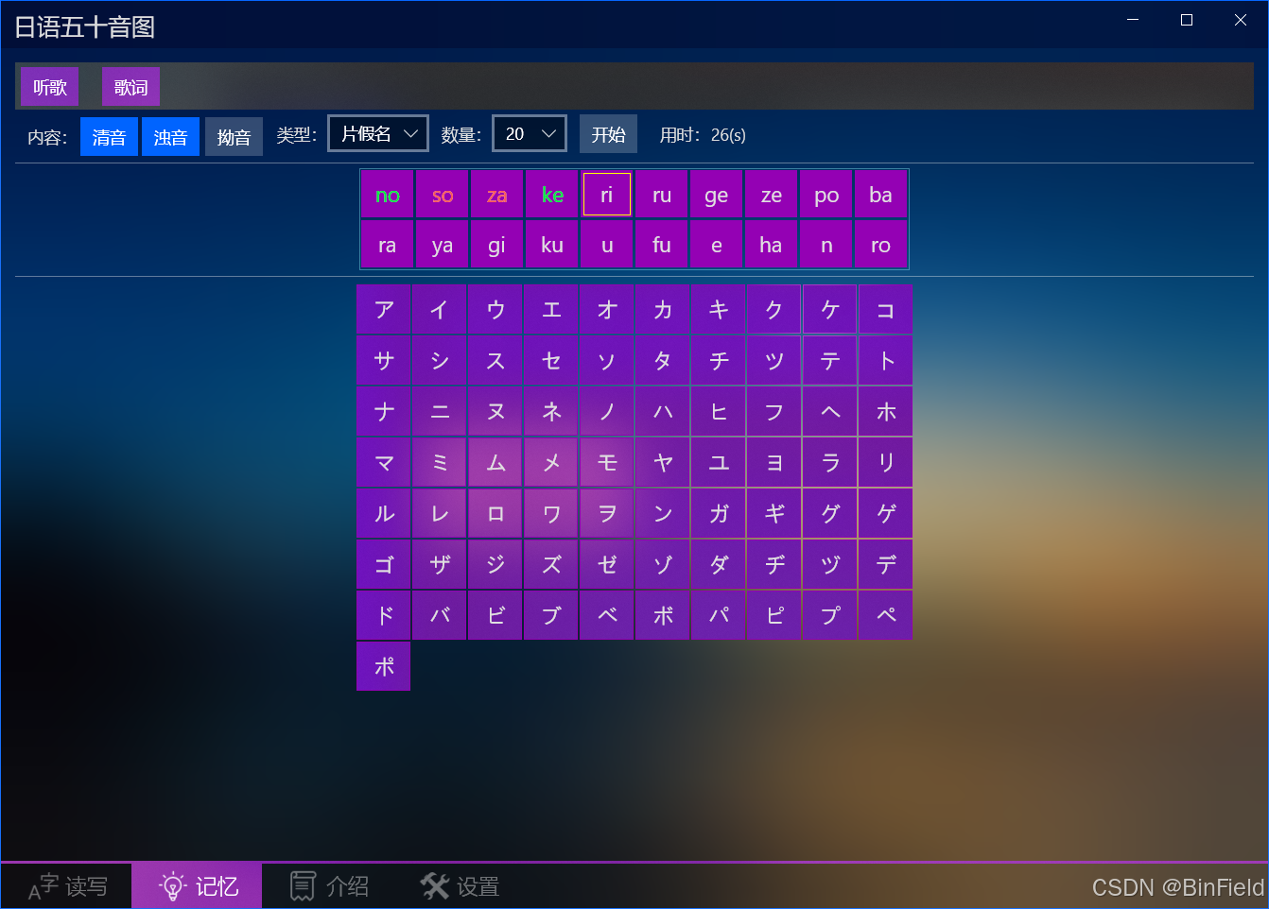The image size is (1269, 909).
Task: Pick the katakana ペ tile
Action: click(x=886, y=615)
